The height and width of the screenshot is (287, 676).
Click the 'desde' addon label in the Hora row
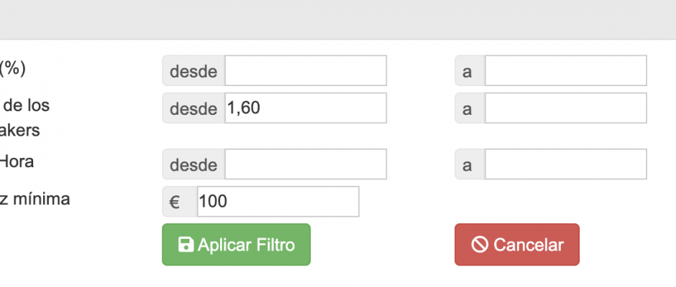click(x=193, y=164)
